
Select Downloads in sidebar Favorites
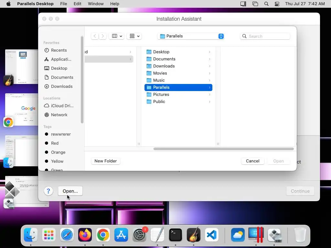pos(62,87)
